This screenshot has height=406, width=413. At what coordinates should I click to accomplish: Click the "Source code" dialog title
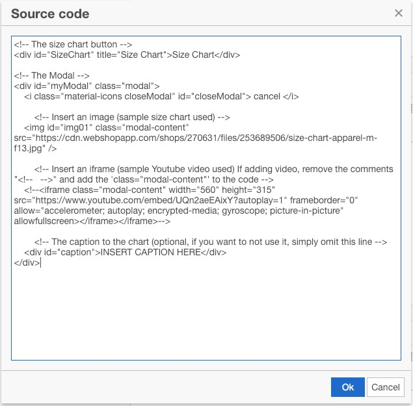50,14
